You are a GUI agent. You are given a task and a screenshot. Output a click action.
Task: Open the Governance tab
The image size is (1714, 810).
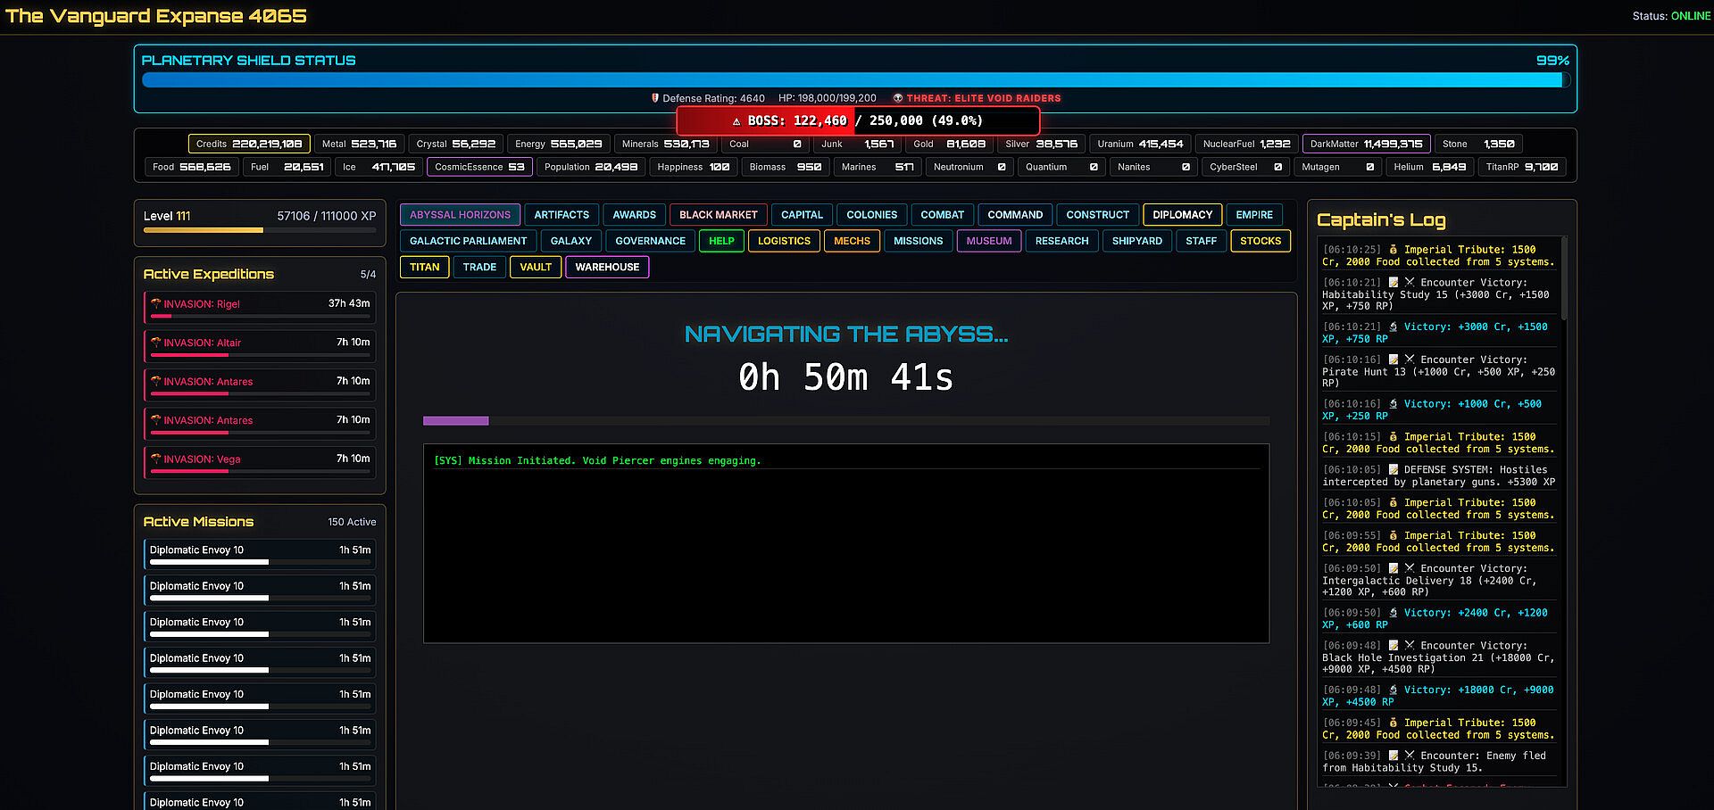click(x=650, y=241)
